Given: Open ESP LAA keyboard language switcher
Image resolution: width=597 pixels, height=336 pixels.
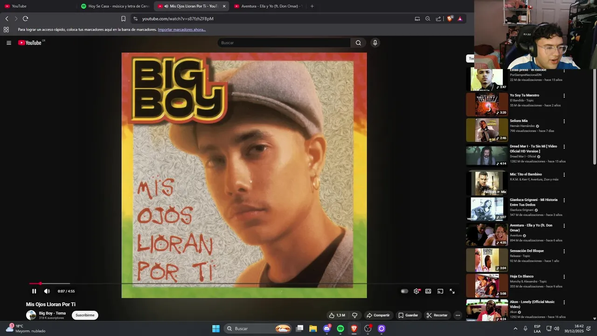Looking at the screenshot, I should click(537, 329).
